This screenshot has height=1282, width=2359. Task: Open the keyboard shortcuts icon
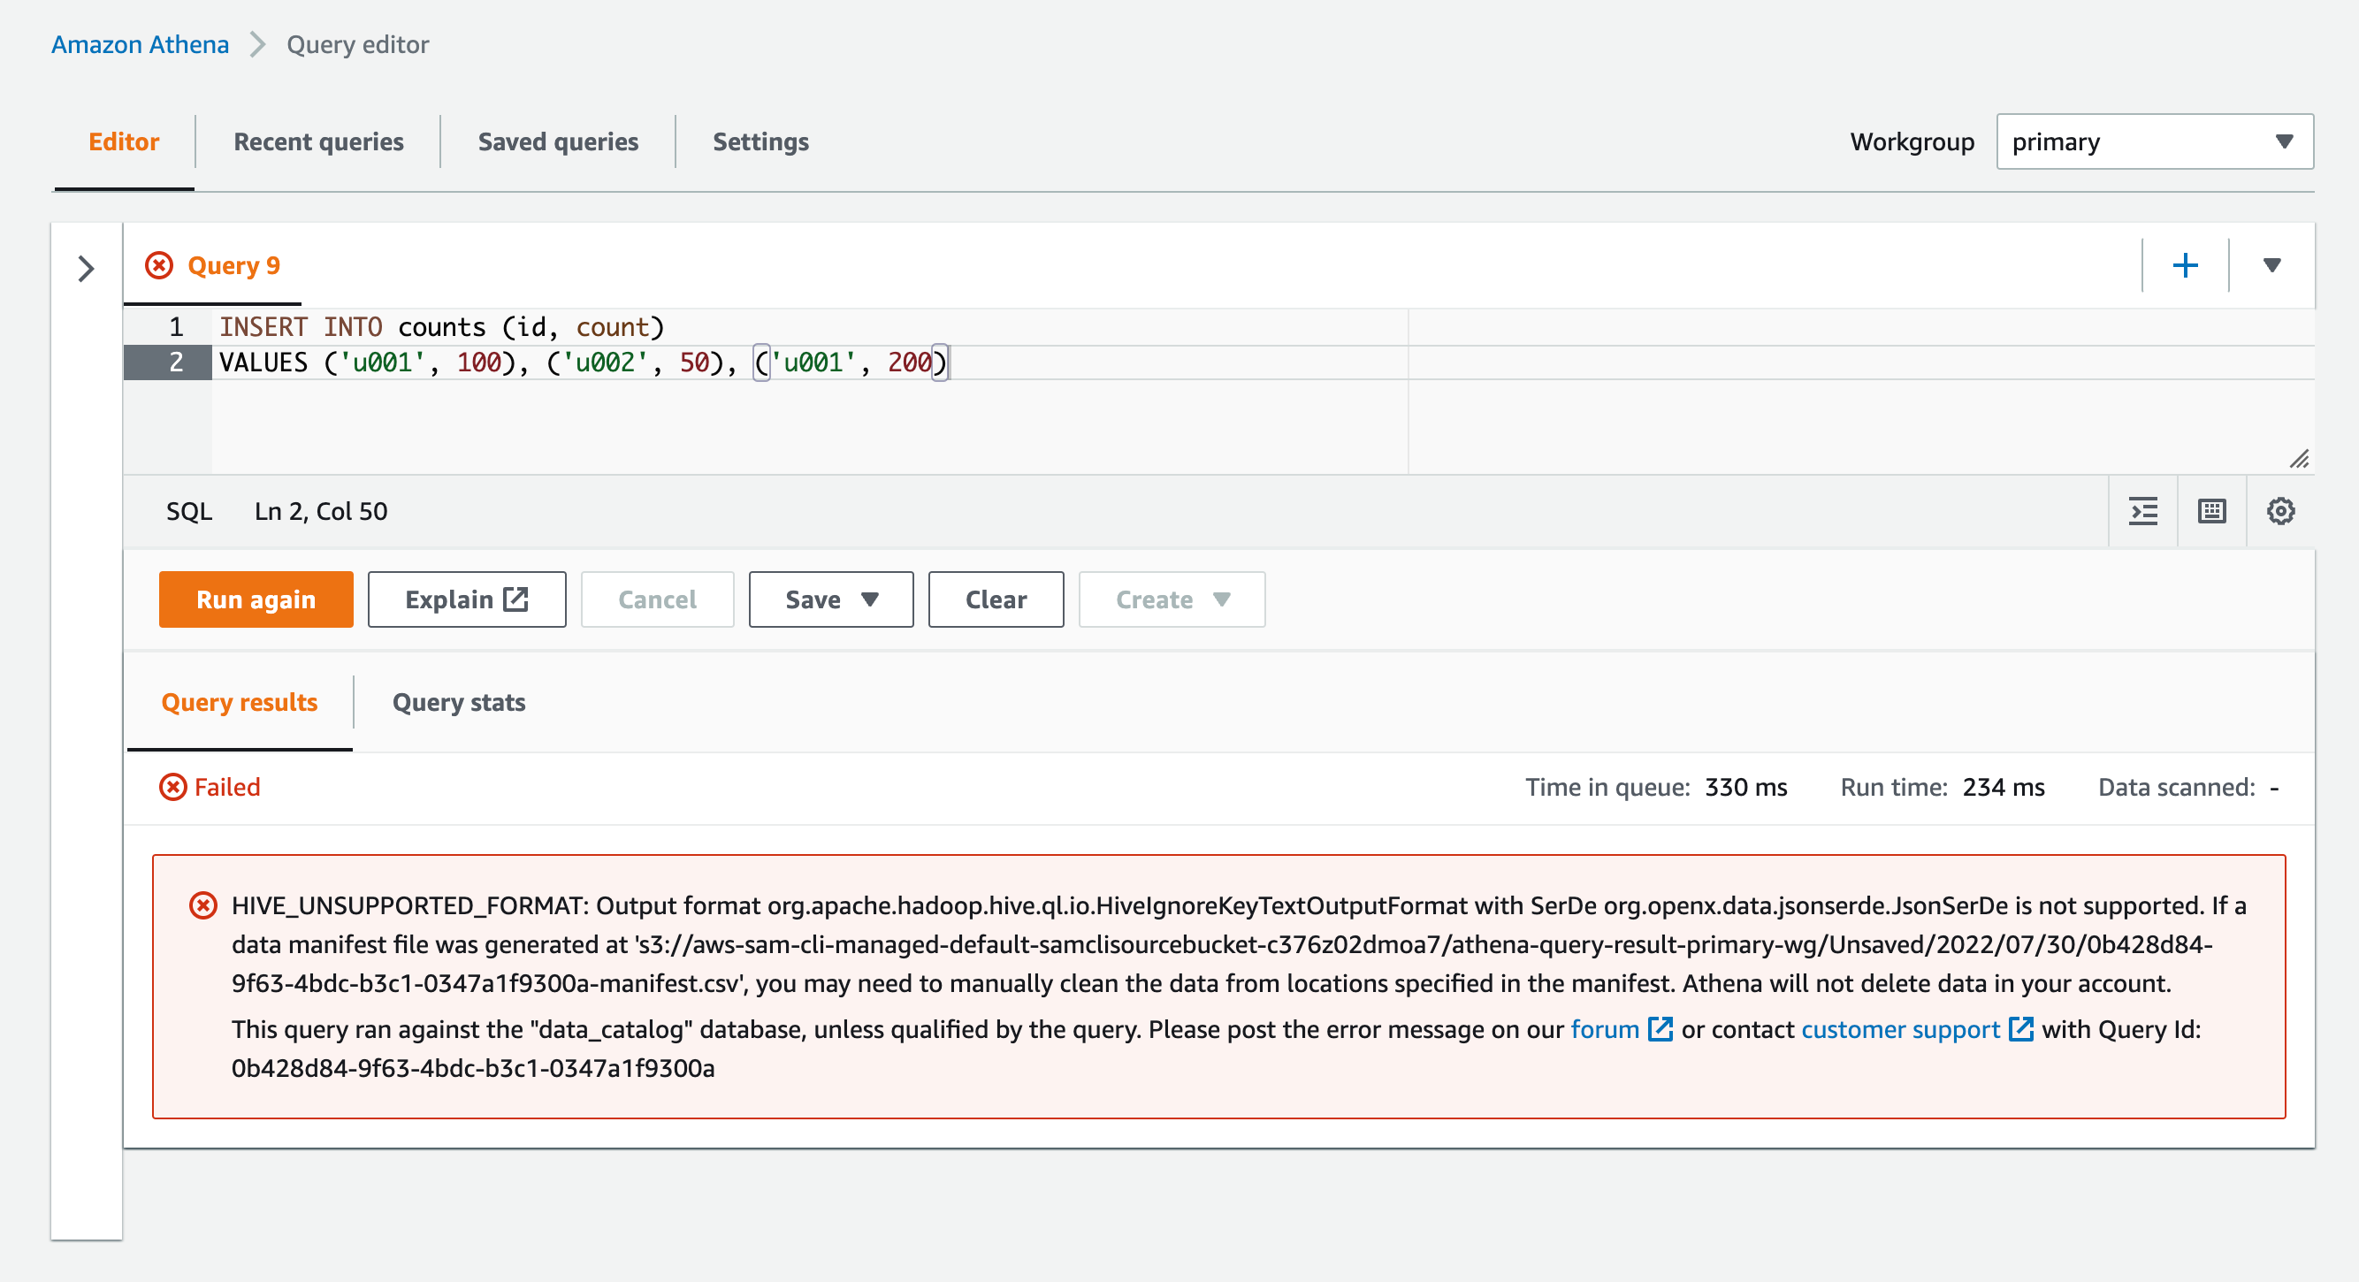coord(2211,511)
